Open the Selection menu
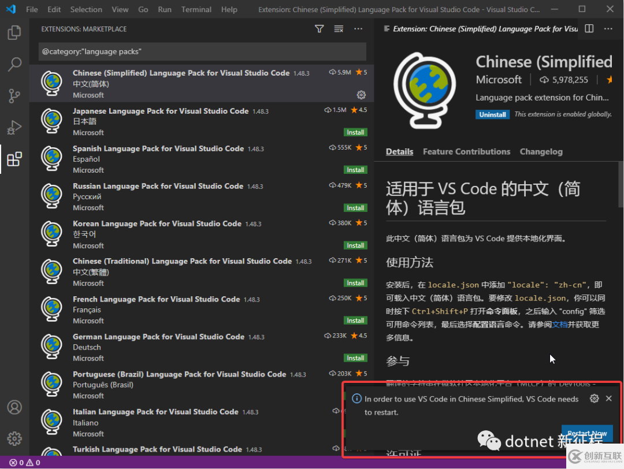 pos(86,9)
